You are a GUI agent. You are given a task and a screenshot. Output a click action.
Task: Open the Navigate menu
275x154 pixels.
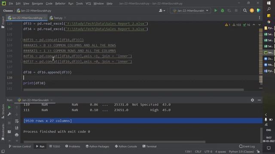tap(37, 3)
